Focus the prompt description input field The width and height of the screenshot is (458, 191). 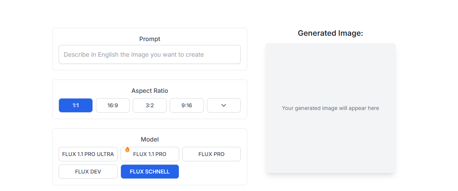(149, 54)
